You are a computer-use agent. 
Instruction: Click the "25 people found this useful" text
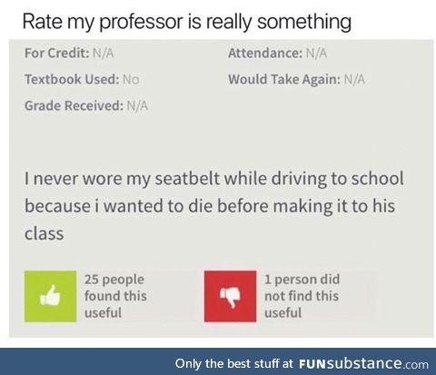115,296
